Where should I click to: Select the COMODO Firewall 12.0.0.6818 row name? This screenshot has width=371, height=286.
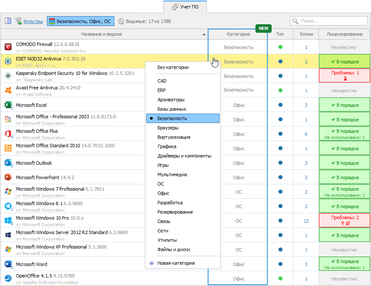(x=47, y=44)
